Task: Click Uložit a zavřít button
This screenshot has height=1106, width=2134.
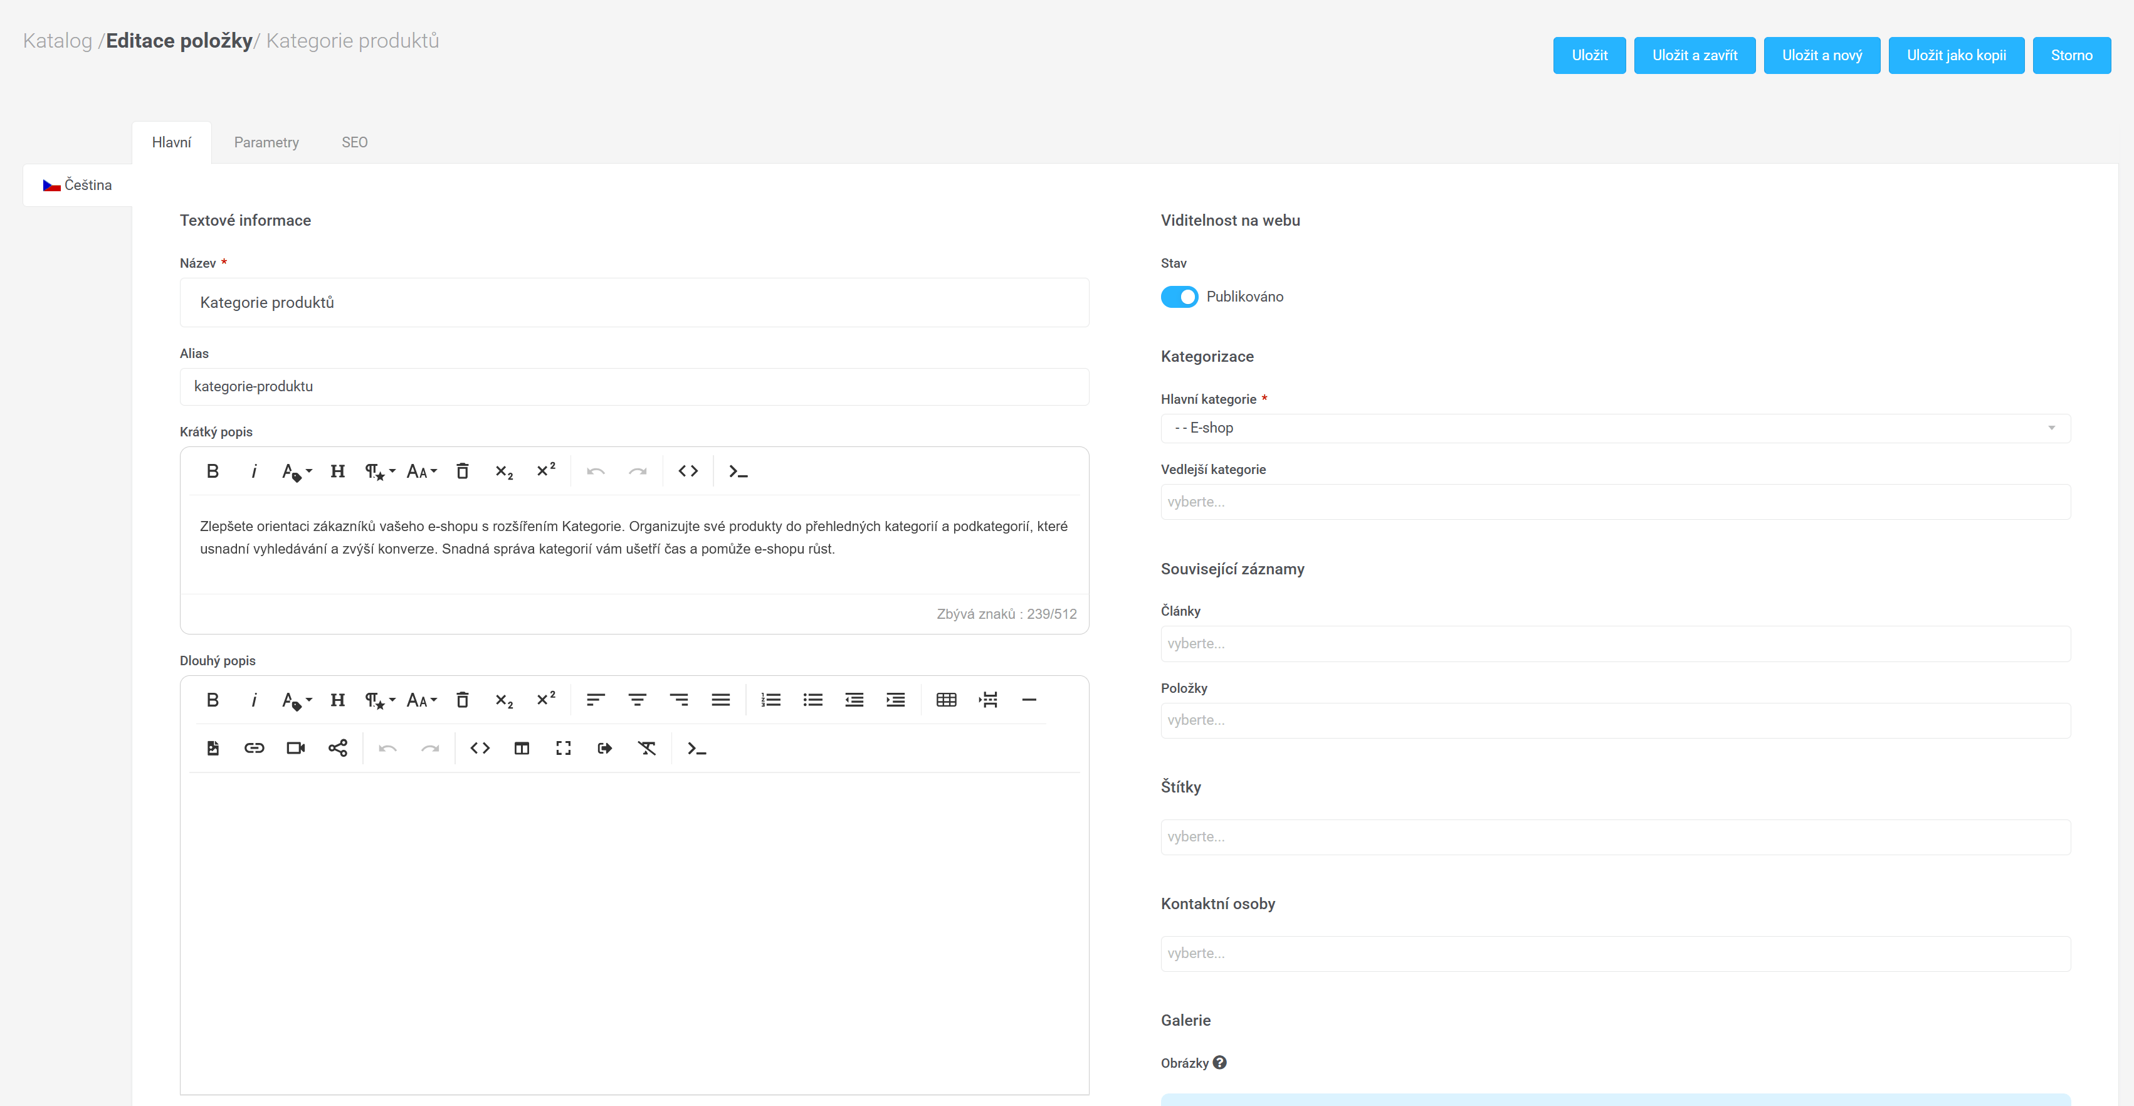Action: [1694, 56]
